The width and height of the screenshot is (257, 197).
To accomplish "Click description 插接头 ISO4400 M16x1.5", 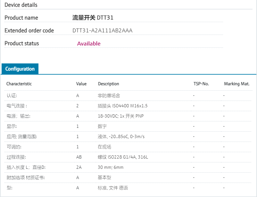I will (x=122, y=106).
